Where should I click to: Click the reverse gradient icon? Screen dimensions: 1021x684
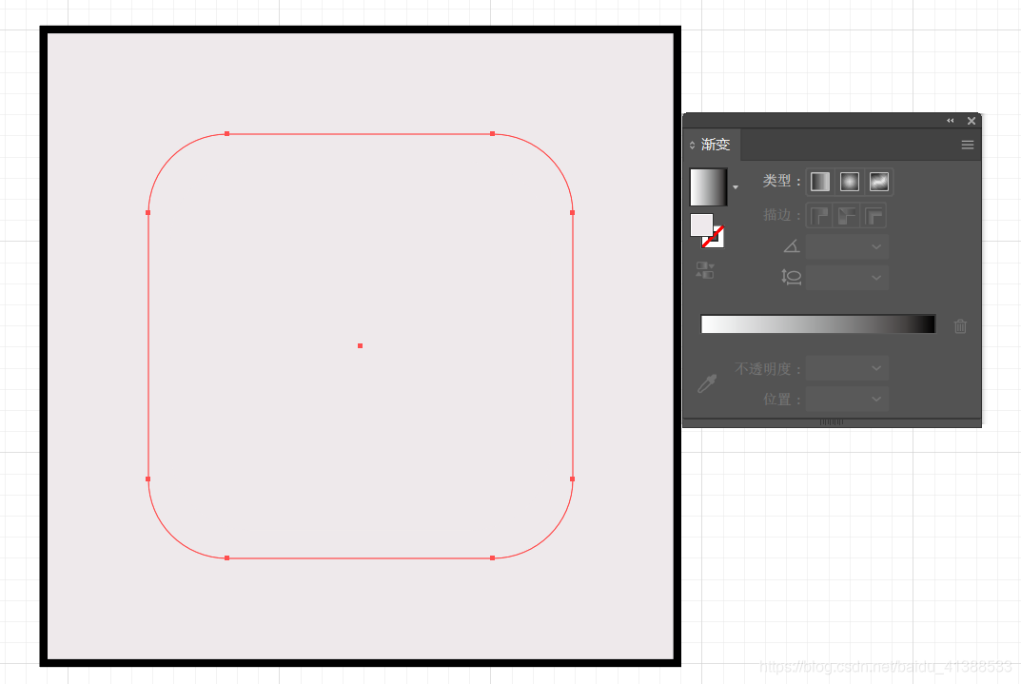tap(704, 270)
